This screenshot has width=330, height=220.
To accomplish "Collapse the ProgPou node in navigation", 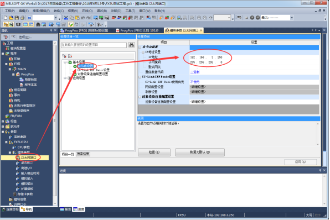I will (x=13, y=75).
